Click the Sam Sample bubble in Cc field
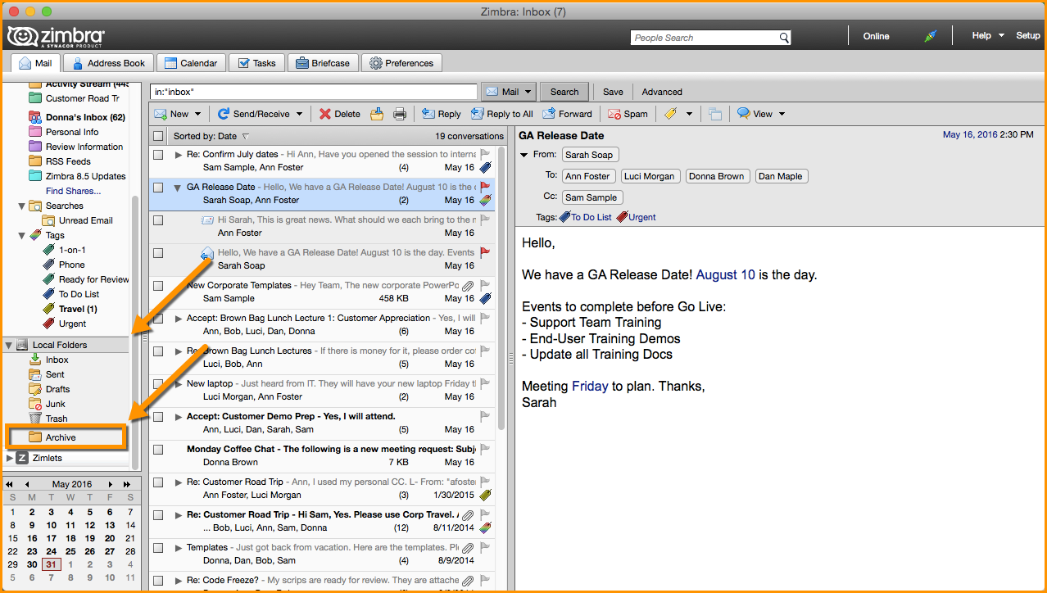Image resolution: width=1047 pixels, height=593 pixels. point(591,197)
